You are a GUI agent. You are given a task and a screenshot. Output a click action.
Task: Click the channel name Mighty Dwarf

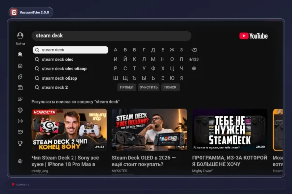202,171
